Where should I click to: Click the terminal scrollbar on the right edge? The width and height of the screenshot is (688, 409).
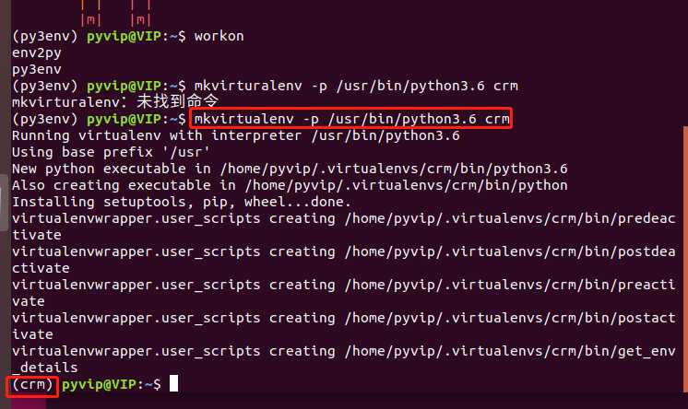click(685, 259)
